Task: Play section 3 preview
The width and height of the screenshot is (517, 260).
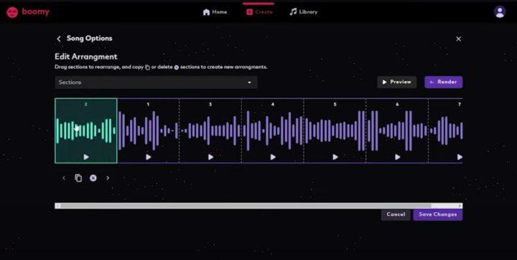Action: (210, 157)
